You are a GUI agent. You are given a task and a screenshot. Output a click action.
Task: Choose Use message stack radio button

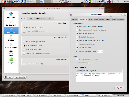click(24, 50)
